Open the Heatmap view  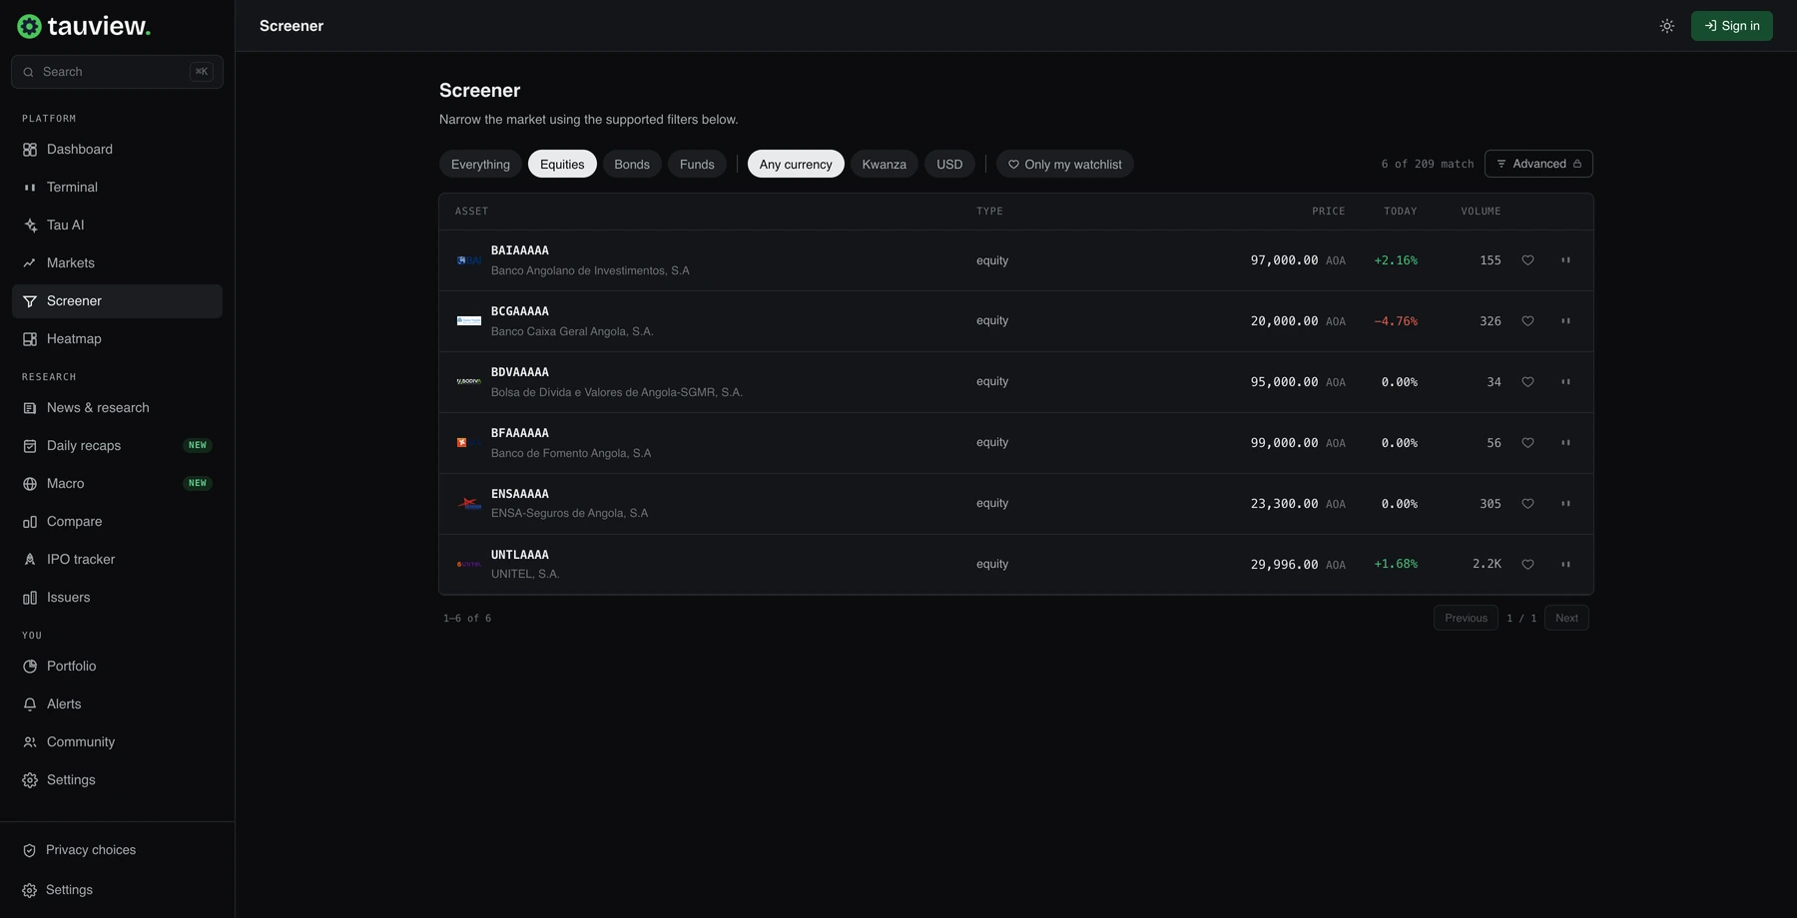click(117, 339)
